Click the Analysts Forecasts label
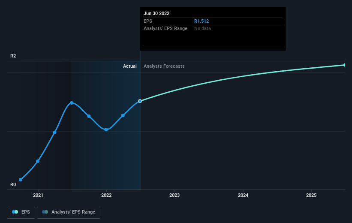The width and height of the screenshot is (352, 223). (x=164, y=66)
